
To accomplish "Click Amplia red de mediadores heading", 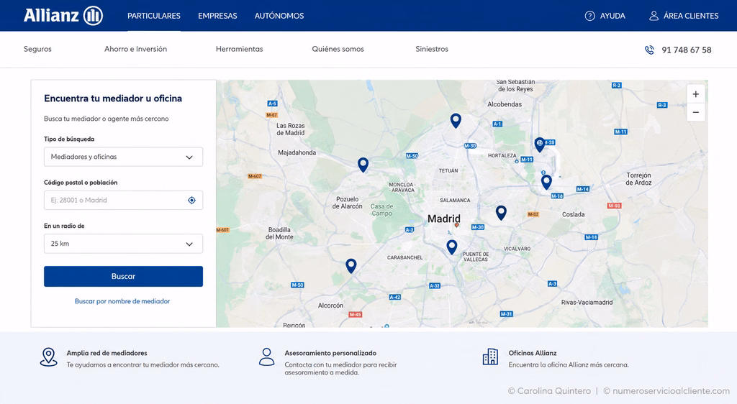I will [x=107, y=353].
